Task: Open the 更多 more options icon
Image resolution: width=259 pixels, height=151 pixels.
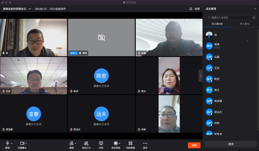Action: (x=145, y=143)
